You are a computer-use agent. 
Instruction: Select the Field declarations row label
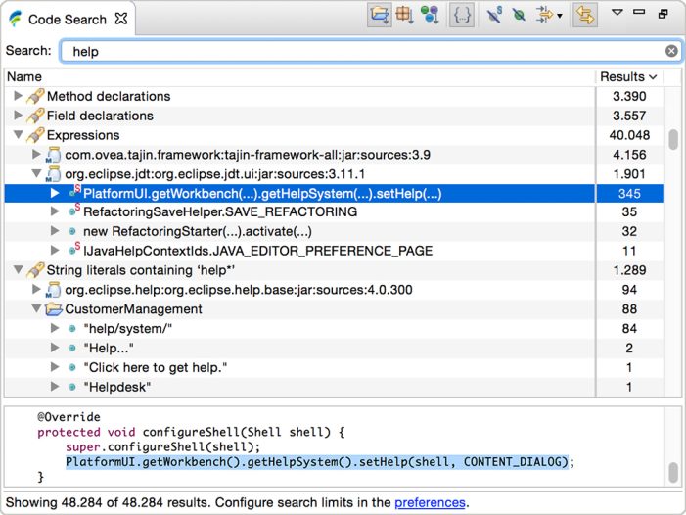click(x=100, y=116)
